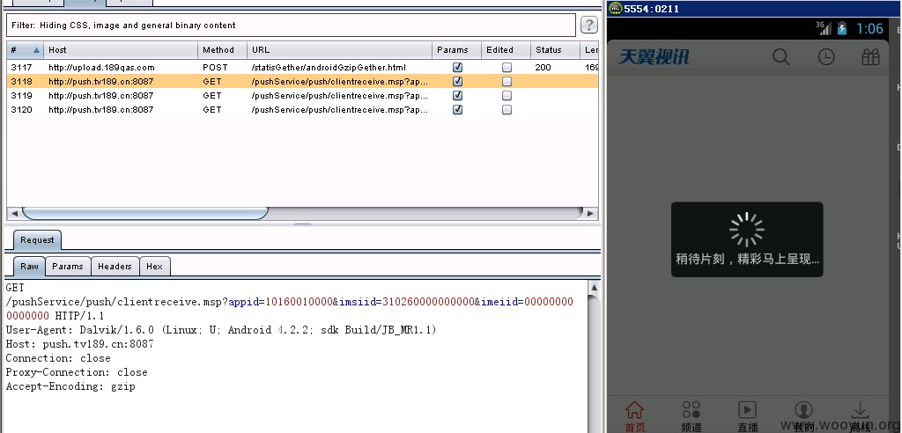Viewport: 902px width, 433px height.
Task: Toggle Params checkbox for request 3117
Action: 457,67
